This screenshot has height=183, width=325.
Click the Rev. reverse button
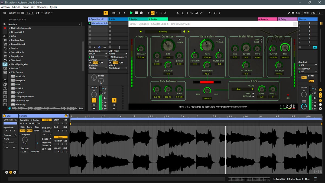coord(37,127)
